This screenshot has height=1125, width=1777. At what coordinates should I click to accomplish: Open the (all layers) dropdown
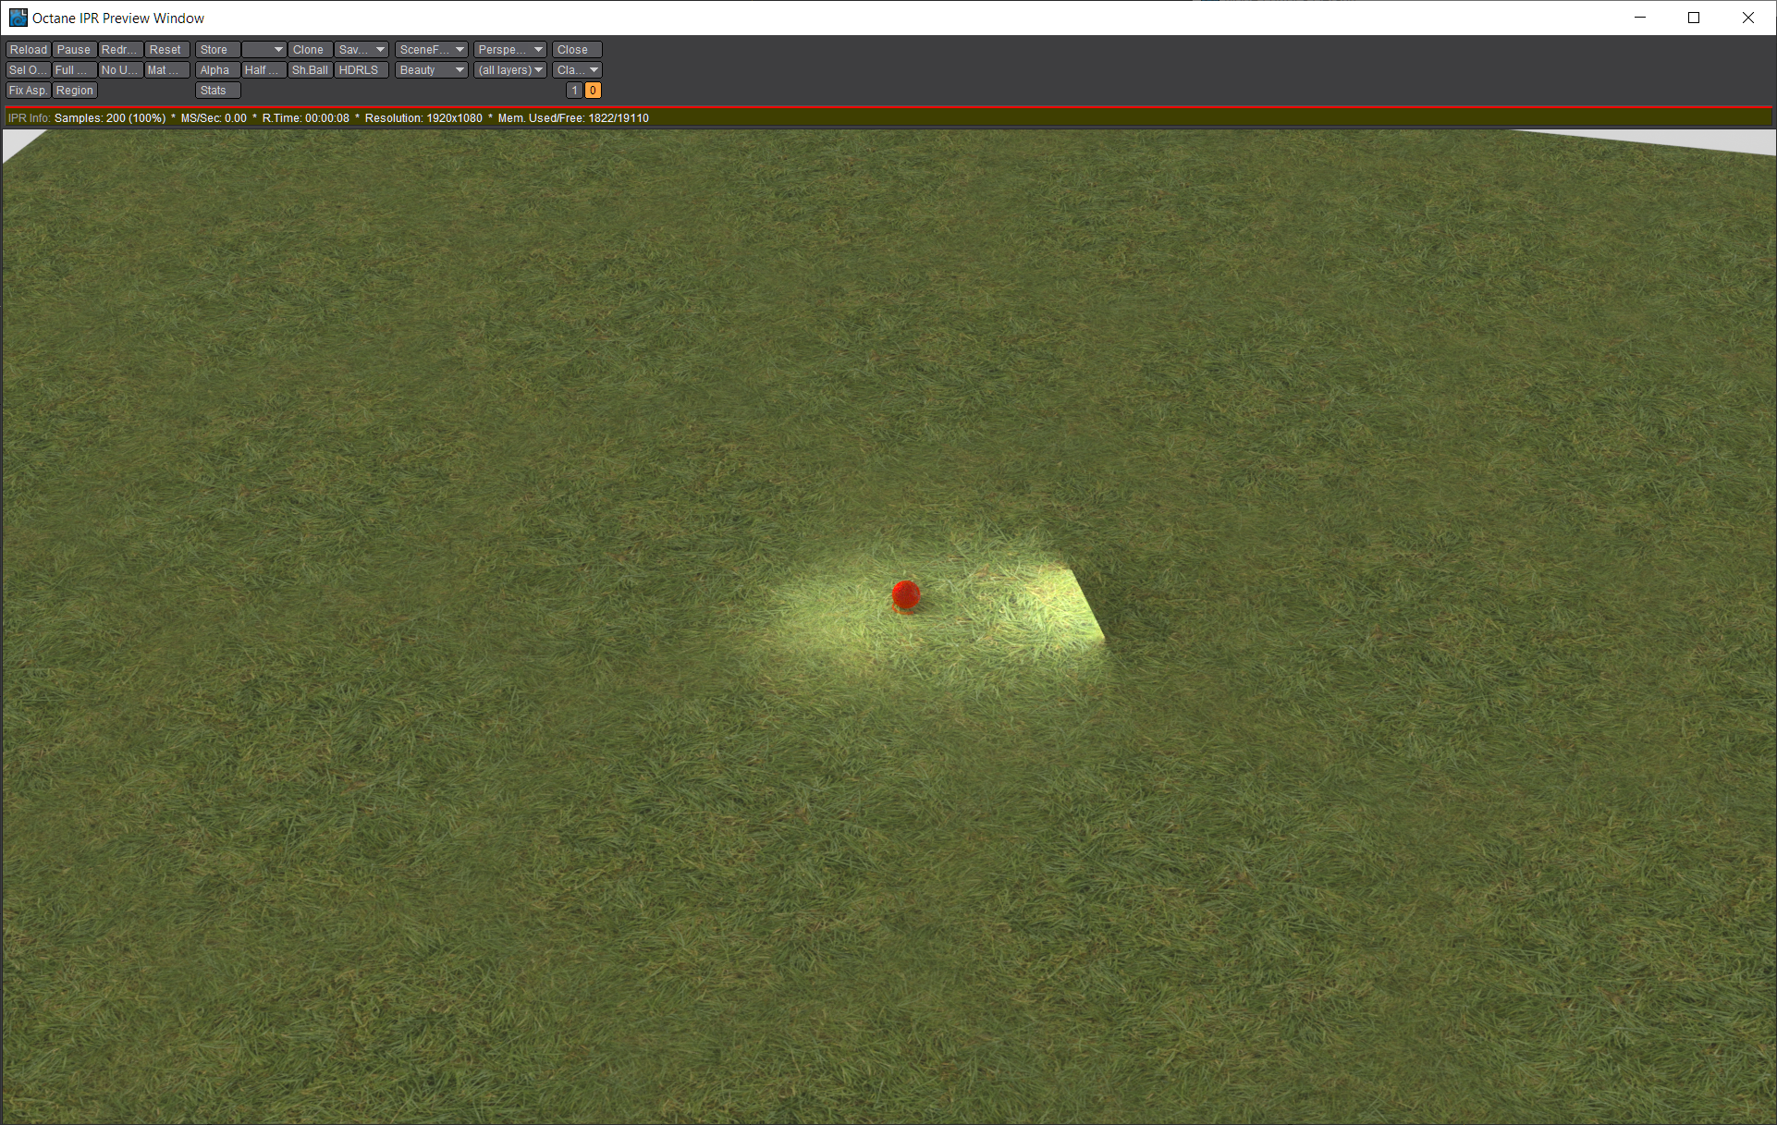pos(510,70)
